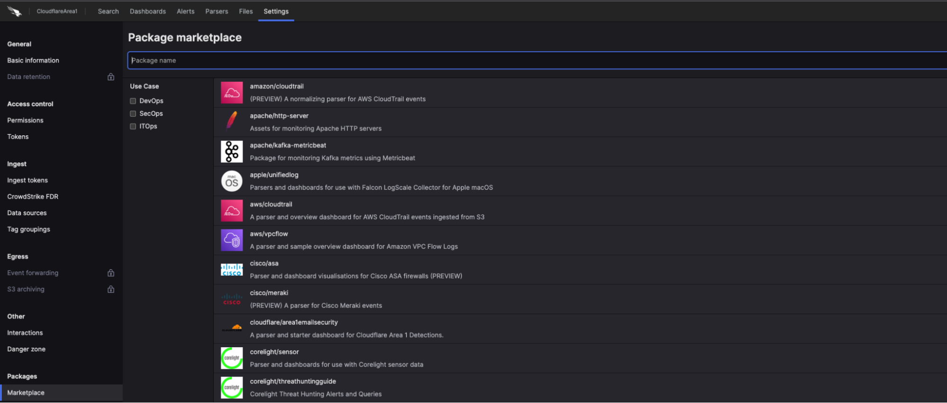Click the Amazon VPC Flow Logs description

(x=354, y=246)
